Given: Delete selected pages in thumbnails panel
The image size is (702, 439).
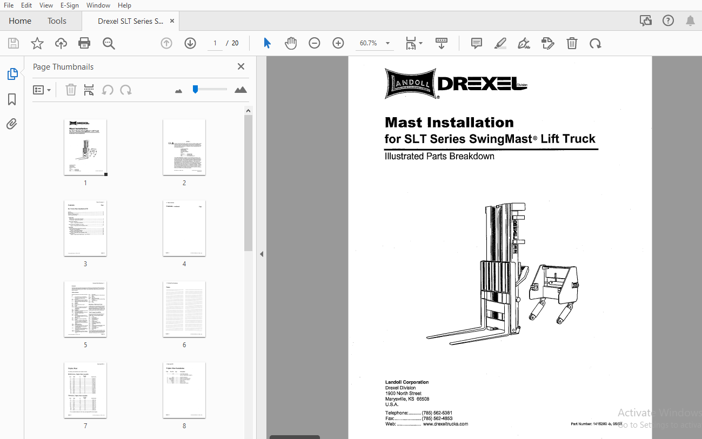Looking at the screenshot, I should tap(71, 90).
